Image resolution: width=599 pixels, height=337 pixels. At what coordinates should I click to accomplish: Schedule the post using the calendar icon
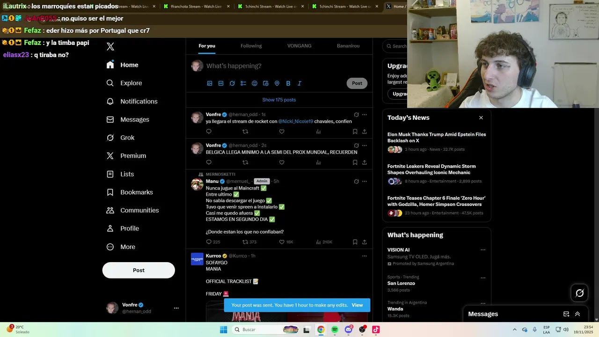click(266, 83)
